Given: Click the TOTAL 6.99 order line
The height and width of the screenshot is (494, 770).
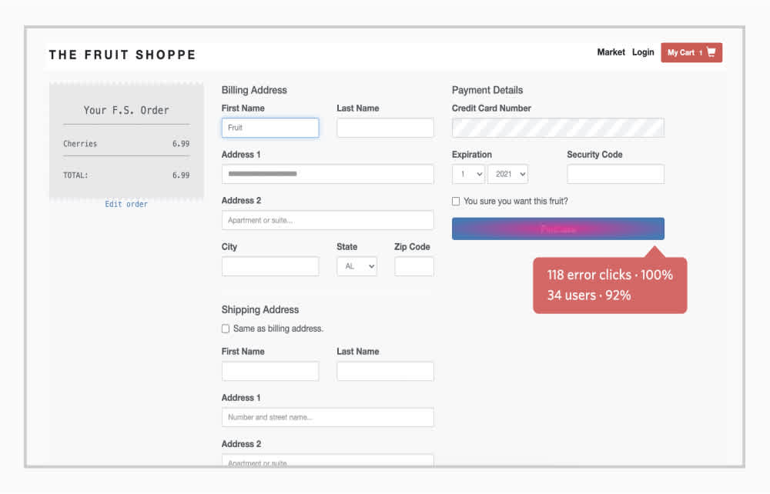Looking at the screenshot, I should pos(126,175).
